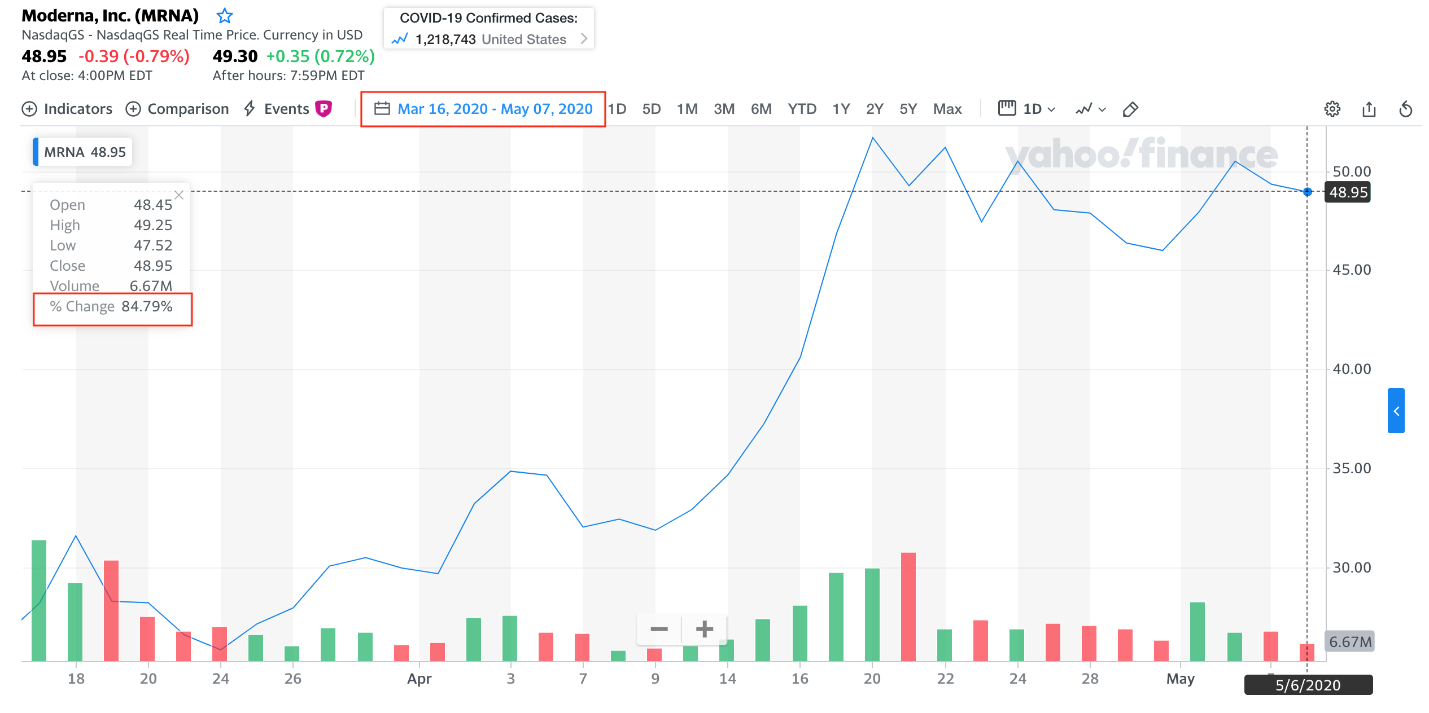Click the % Change 84.79% value
This screenshot has width=1429, height=713.
click(x=147, y=306)
